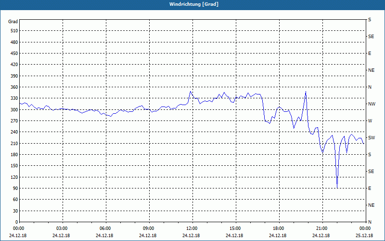Select the 270 value on the left axis
This screenshot has height=241, width=385.
point(14,121)
